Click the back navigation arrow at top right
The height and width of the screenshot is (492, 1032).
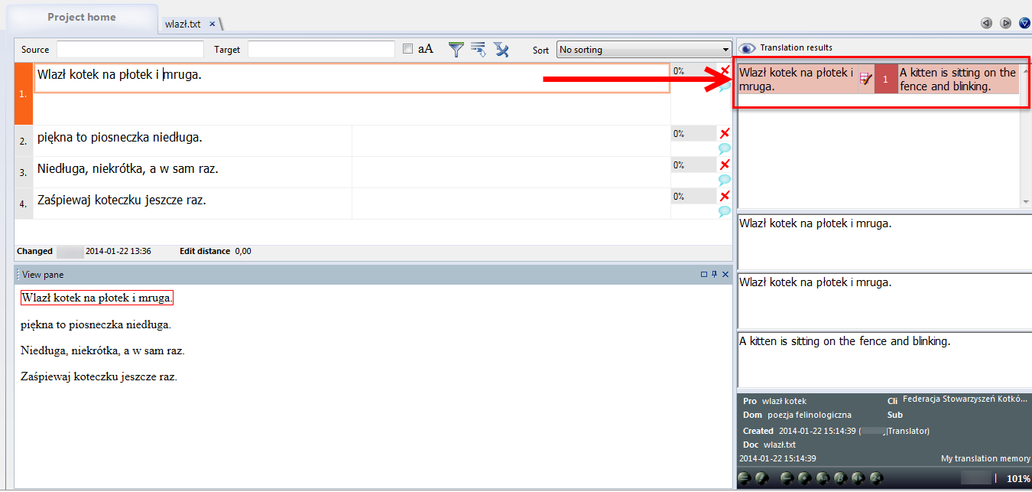click(x=986, y=22)
